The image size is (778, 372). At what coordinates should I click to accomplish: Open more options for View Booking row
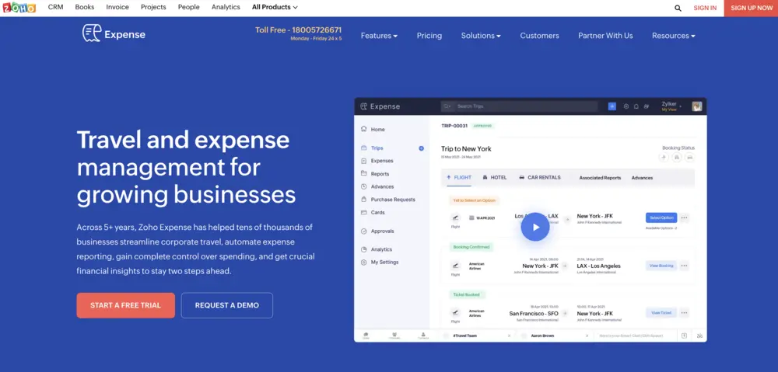pyautogui.click(x=684, y=266)
